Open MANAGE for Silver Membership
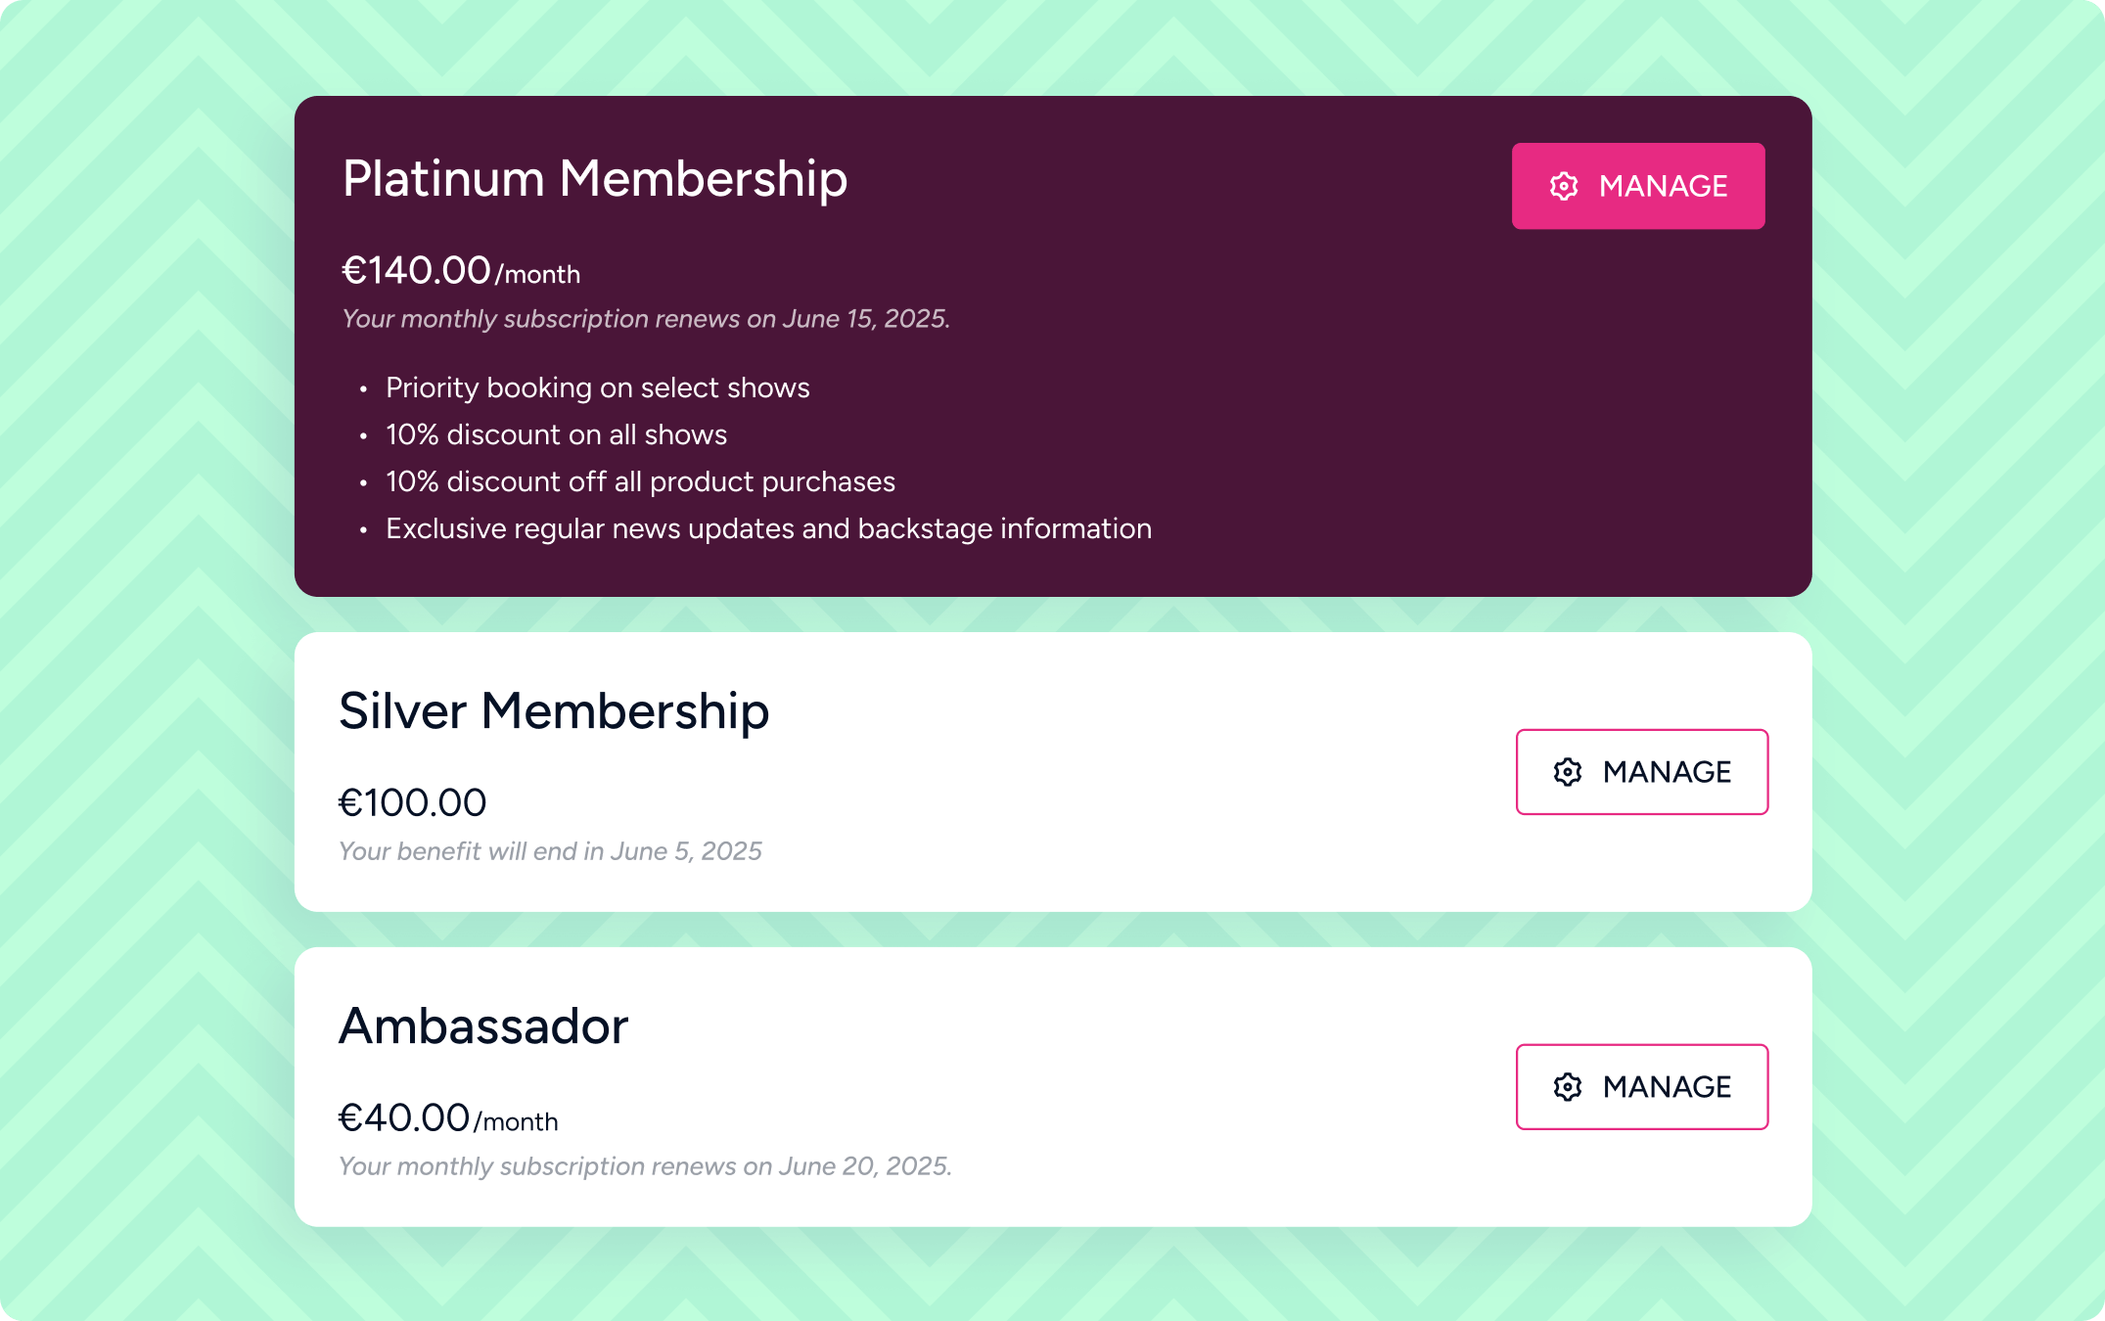 (x=1641, y=772)
